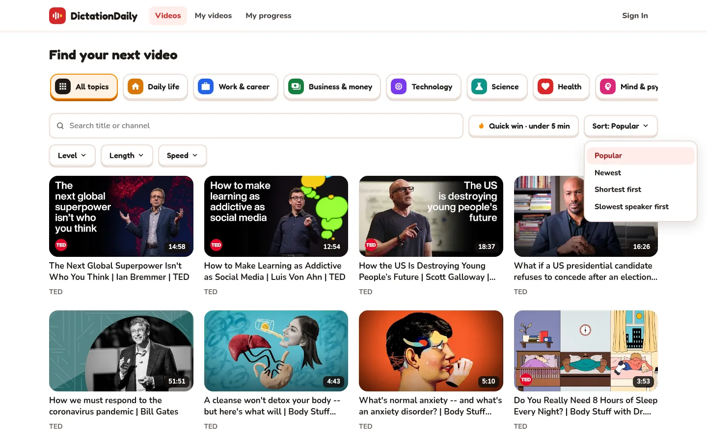Pick the Work & career briefcase icon

point(206,87)
